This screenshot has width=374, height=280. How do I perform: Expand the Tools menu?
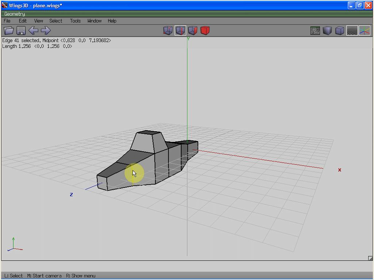click(x=75, y=21)
